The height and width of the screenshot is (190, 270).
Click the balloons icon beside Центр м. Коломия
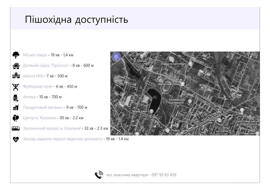coord(16,118)
